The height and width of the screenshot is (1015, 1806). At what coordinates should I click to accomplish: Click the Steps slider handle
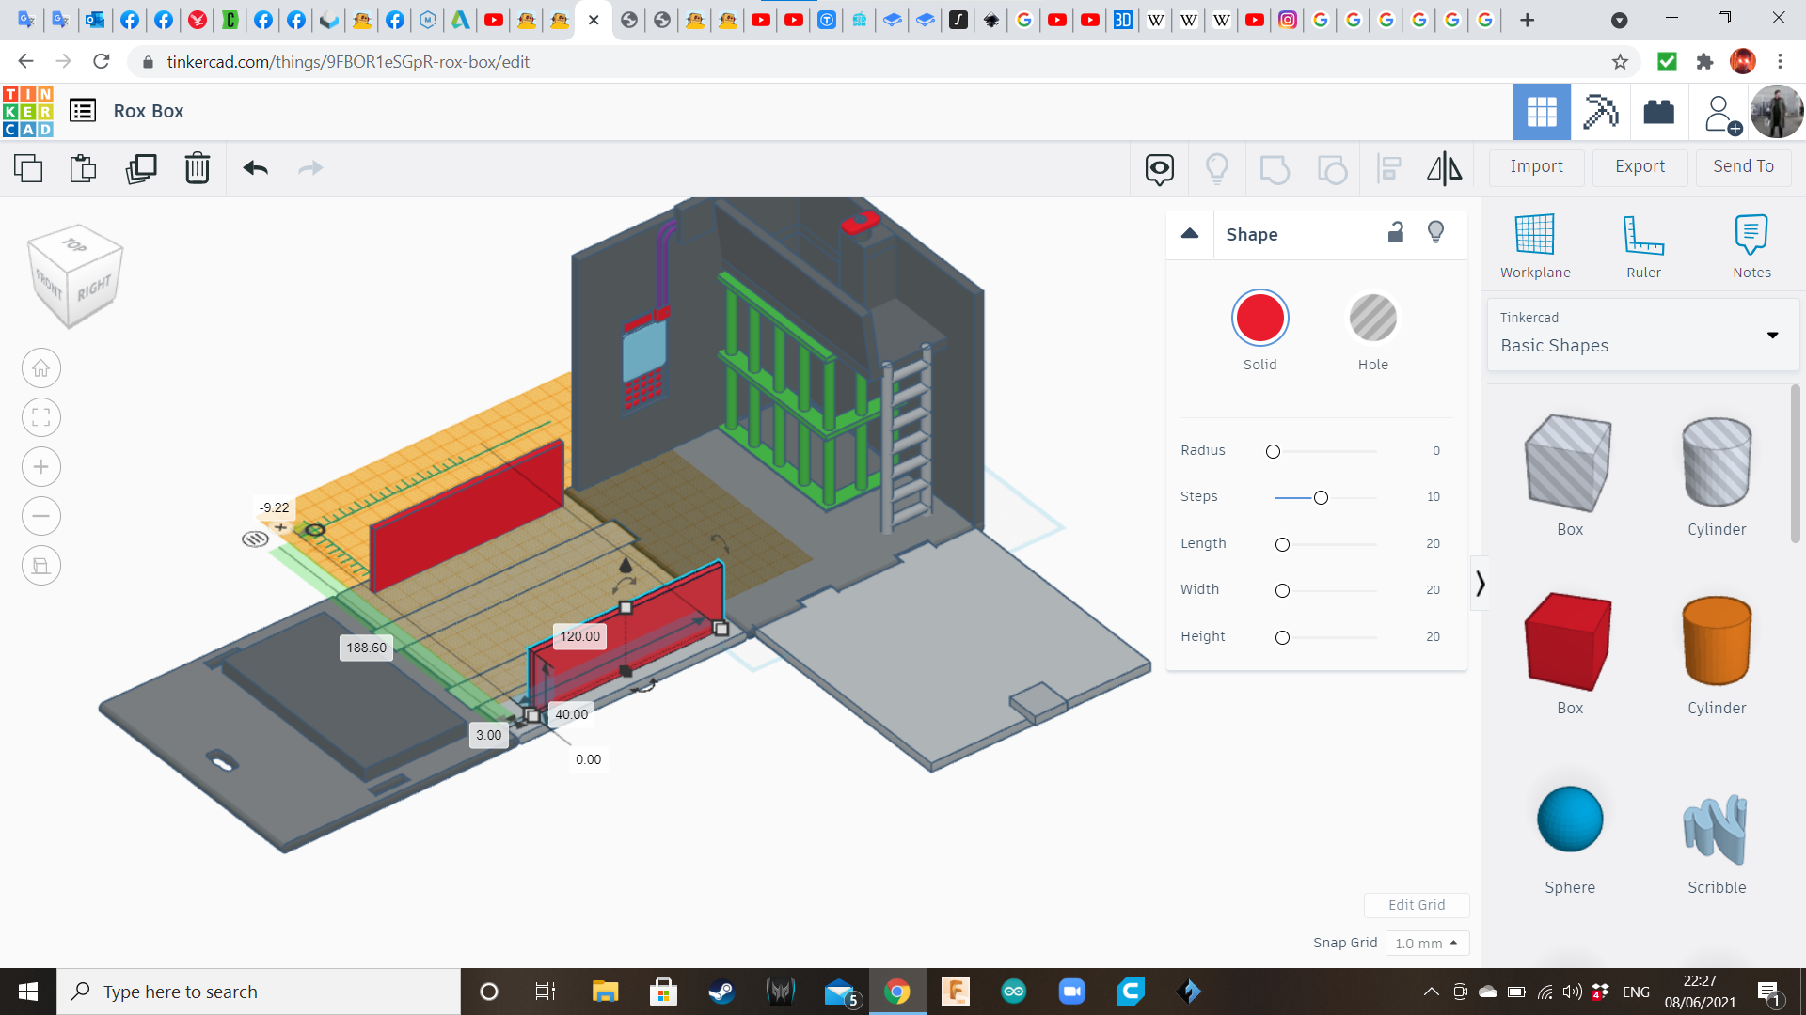tap(1321, 497)
